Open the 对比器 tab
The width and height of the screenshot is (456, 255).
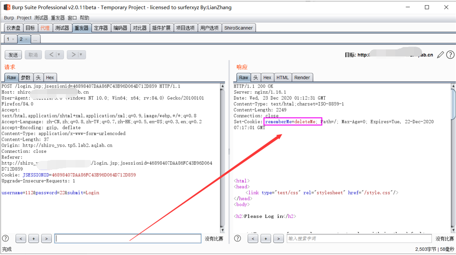[140, 28]
